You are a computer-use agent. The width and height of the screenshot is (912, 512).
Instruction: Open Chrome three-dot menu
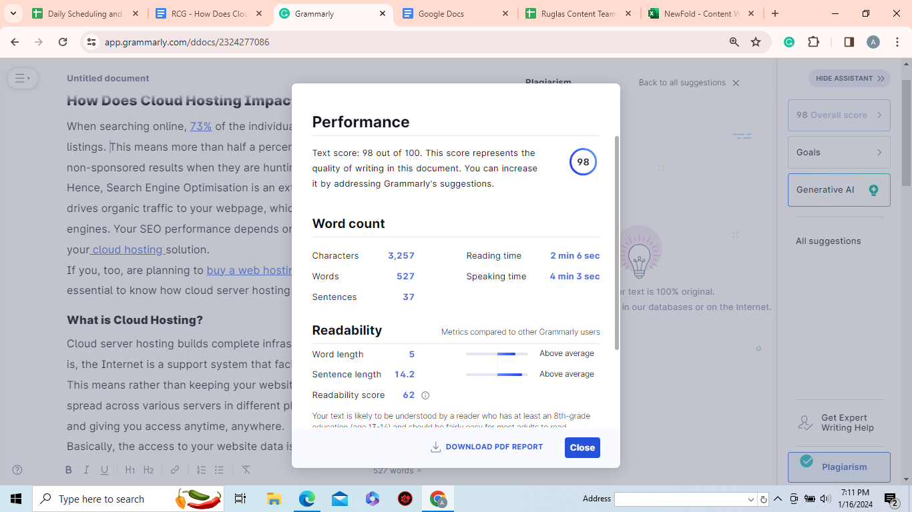coord(897,42)
